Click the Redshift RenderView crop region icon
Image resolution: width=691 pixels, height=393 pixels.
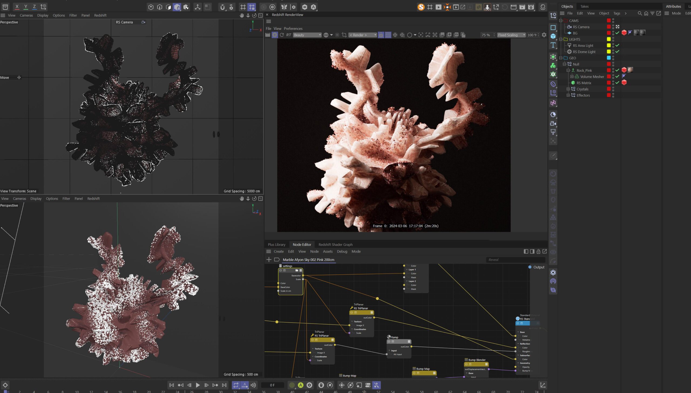point(344,35)
